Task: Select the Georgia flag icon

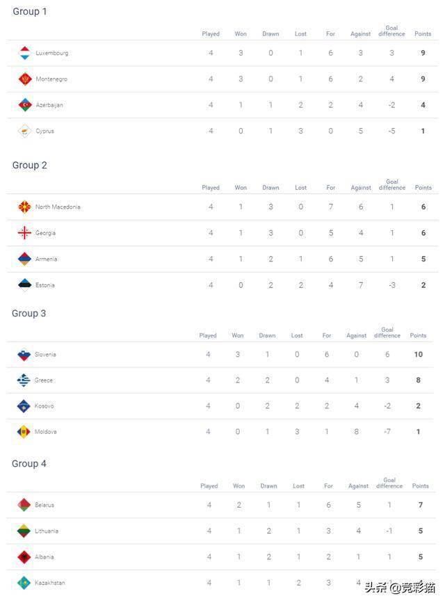Action: tap(24, 233)
